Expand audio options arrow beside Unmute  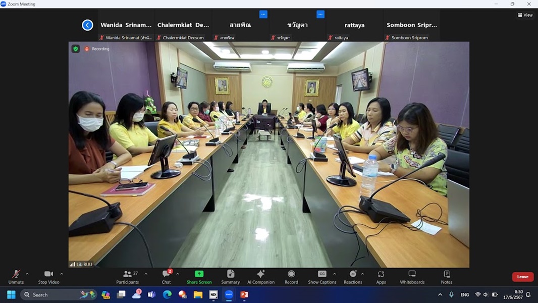click(x=27, y=274)
